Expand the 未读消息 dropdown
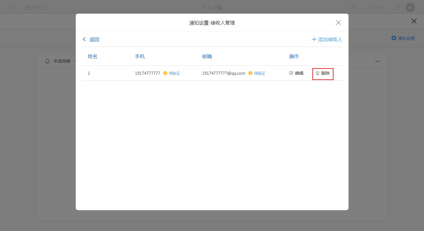The width and height of the screenshot is (424, 231). click(x=75, y=61)
